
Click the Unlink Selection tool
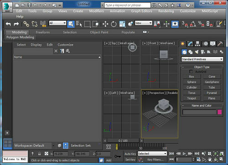tap(35, 24)
